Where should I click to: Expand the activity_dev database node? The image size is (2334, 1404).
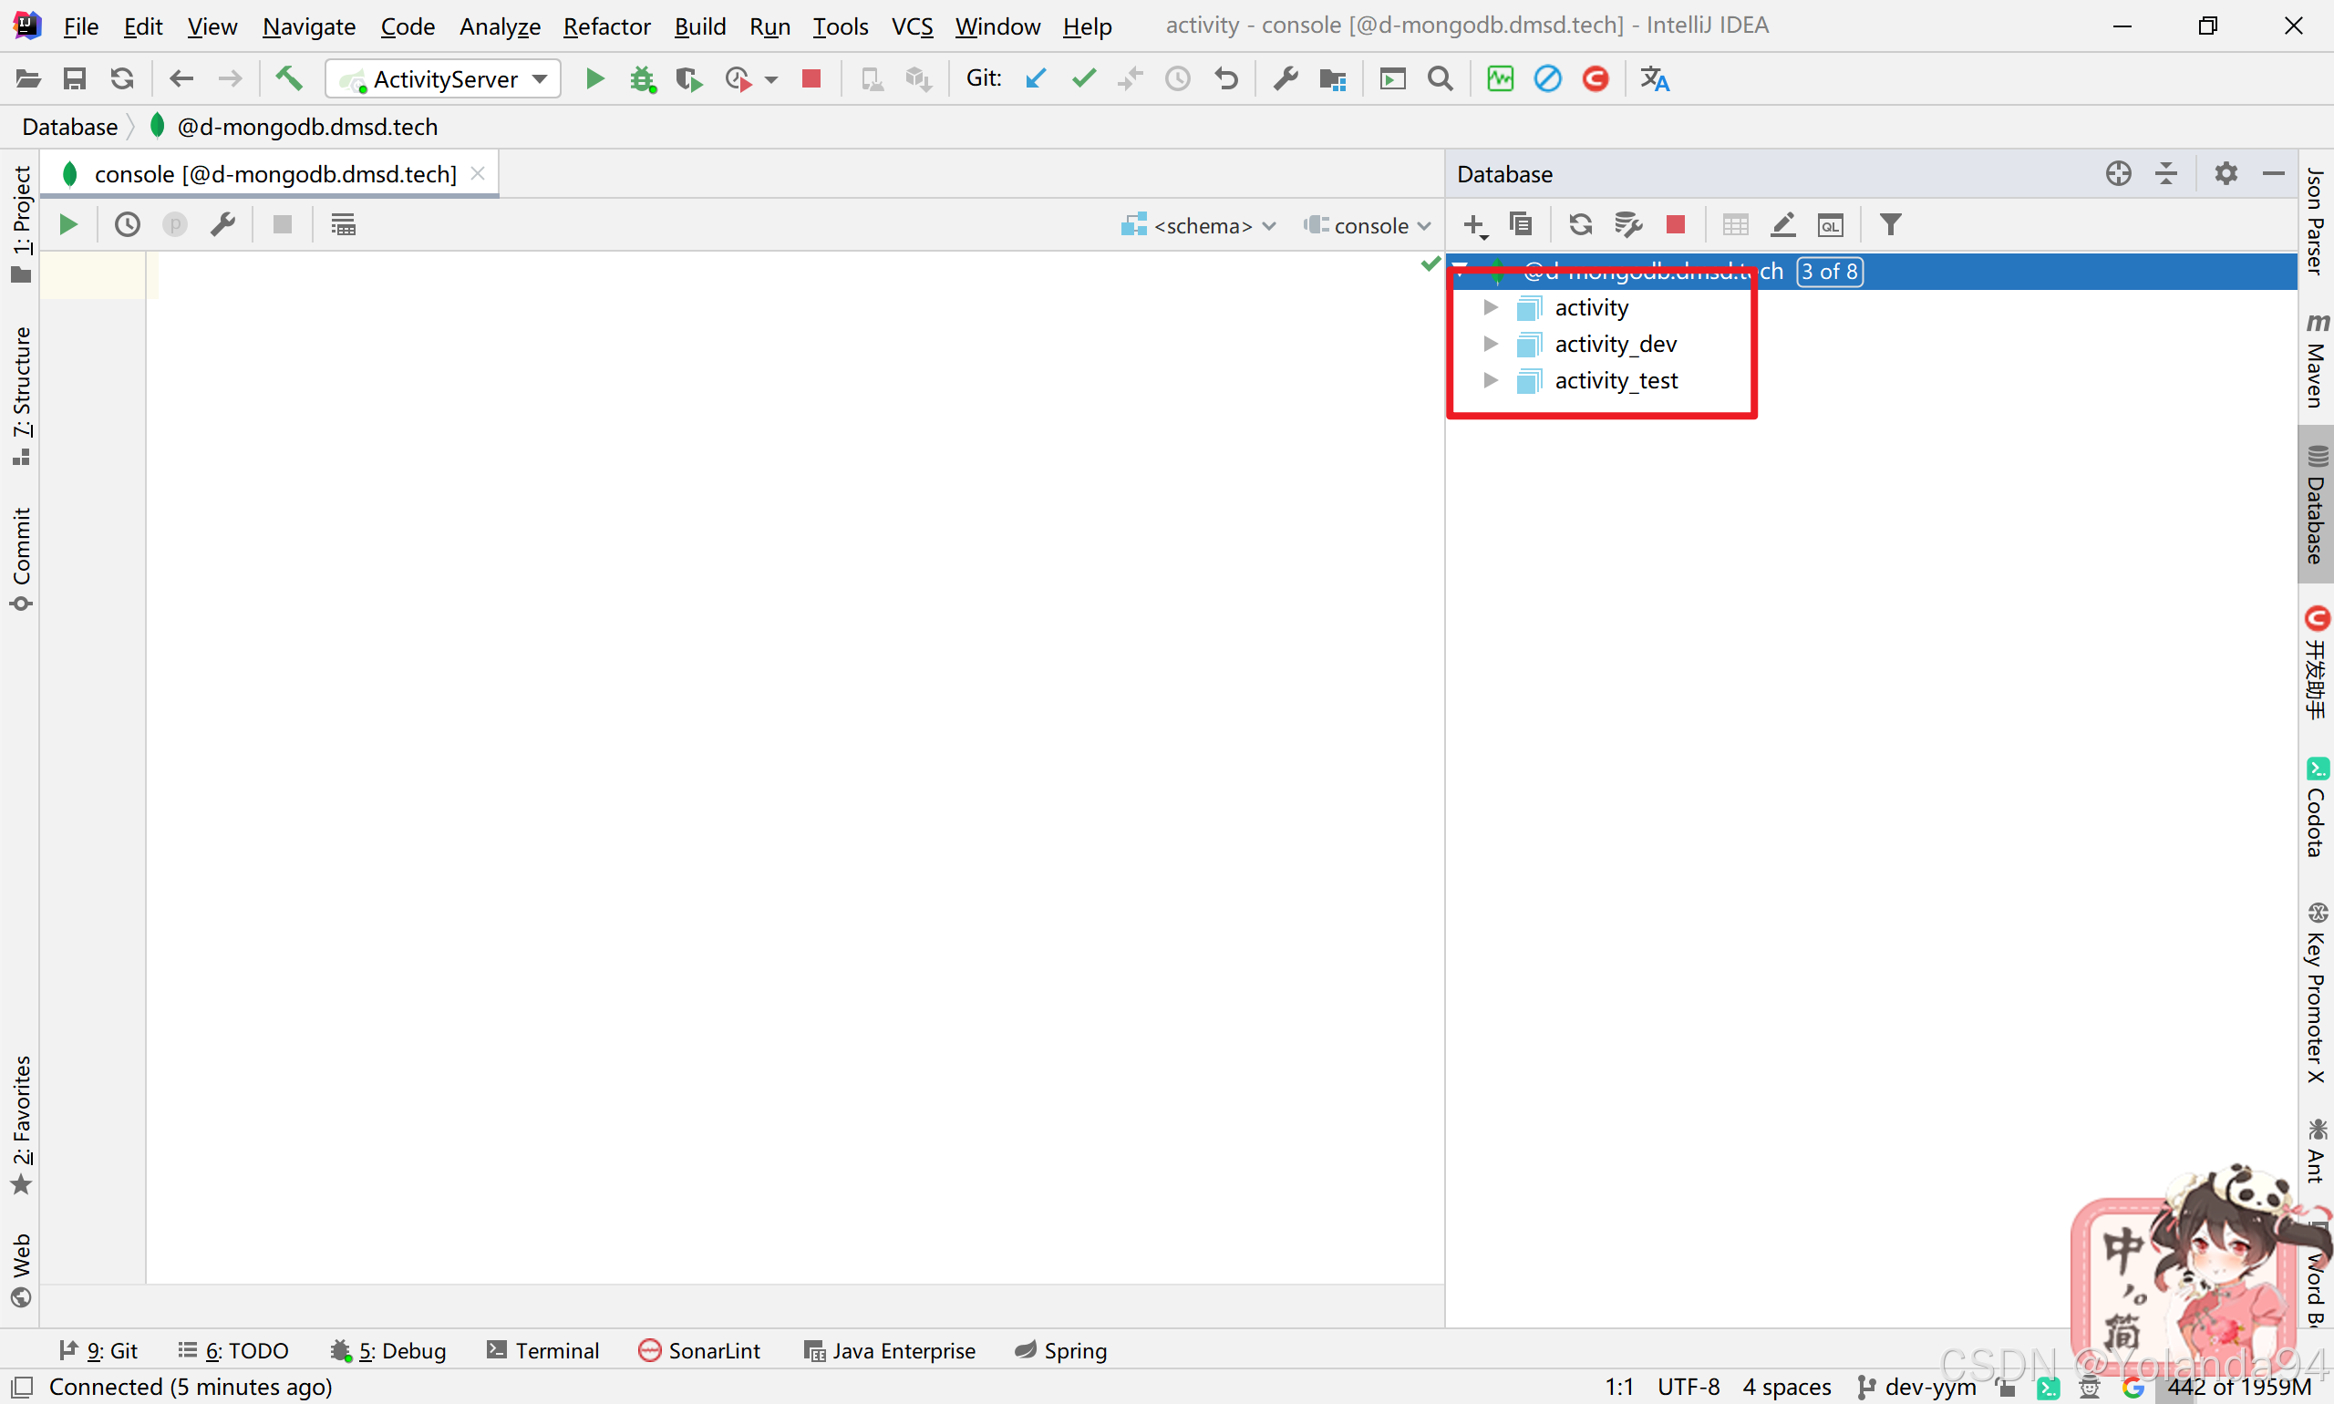point(1490,344)
